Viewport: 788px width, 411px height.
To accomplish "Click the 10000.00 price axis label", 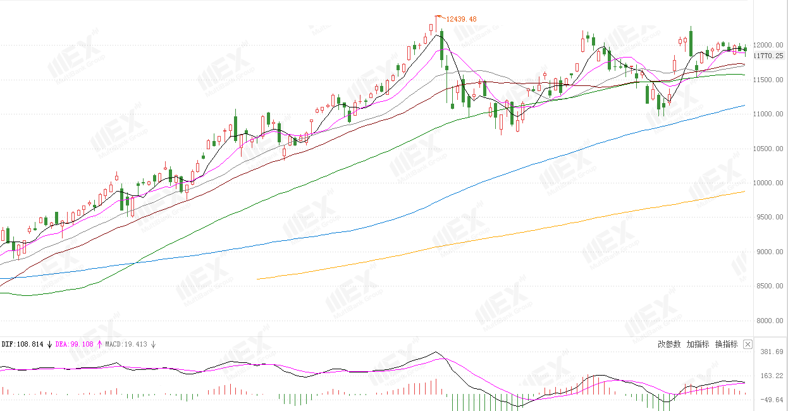I will pyautogui.click(x=770, y=183).
